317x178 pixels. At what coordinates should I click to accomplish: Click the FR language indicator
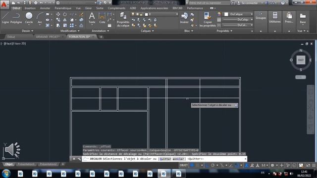263,173
